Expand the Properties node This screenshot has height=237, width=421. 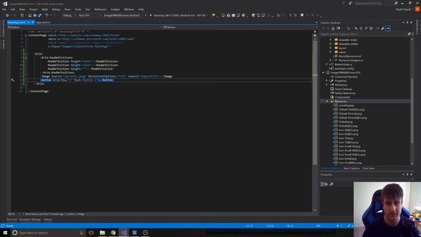pyautogui.click(x=327, y=81)
